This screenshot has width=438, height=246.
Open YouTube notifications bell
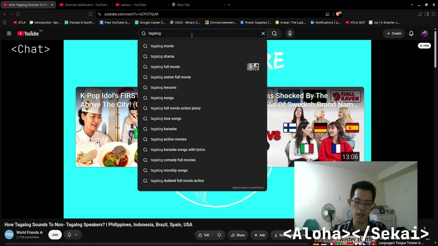(411, 33)
